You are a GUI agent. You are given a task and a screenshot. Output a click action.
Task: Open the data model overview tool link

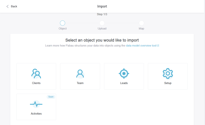click(x=141, y=46)
